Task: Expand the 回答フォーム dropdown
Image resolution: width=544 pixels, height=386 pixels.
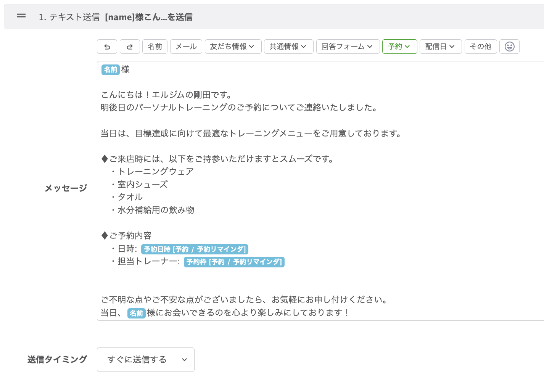Action: (348, 47)
